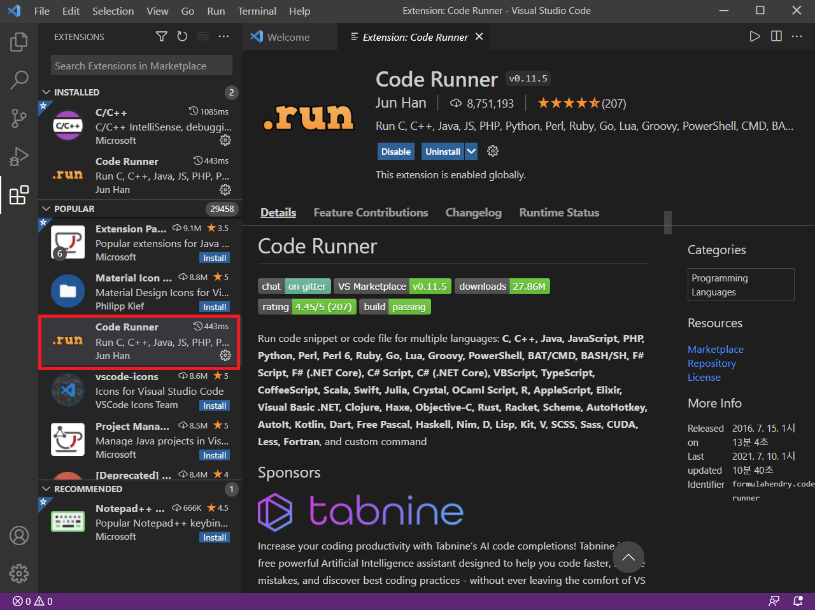Click the chat on gitter badge
This screenshot has width=815, height=610.
(294, 287)
